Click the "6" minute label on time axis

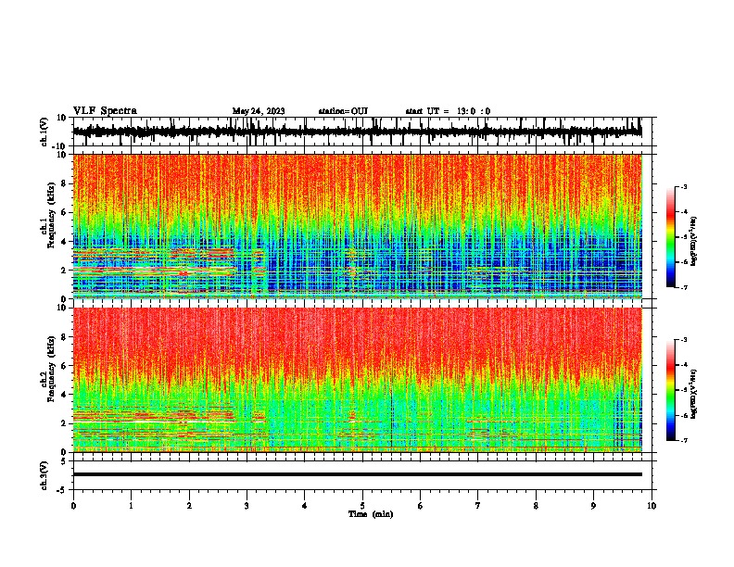click(420, 506)
